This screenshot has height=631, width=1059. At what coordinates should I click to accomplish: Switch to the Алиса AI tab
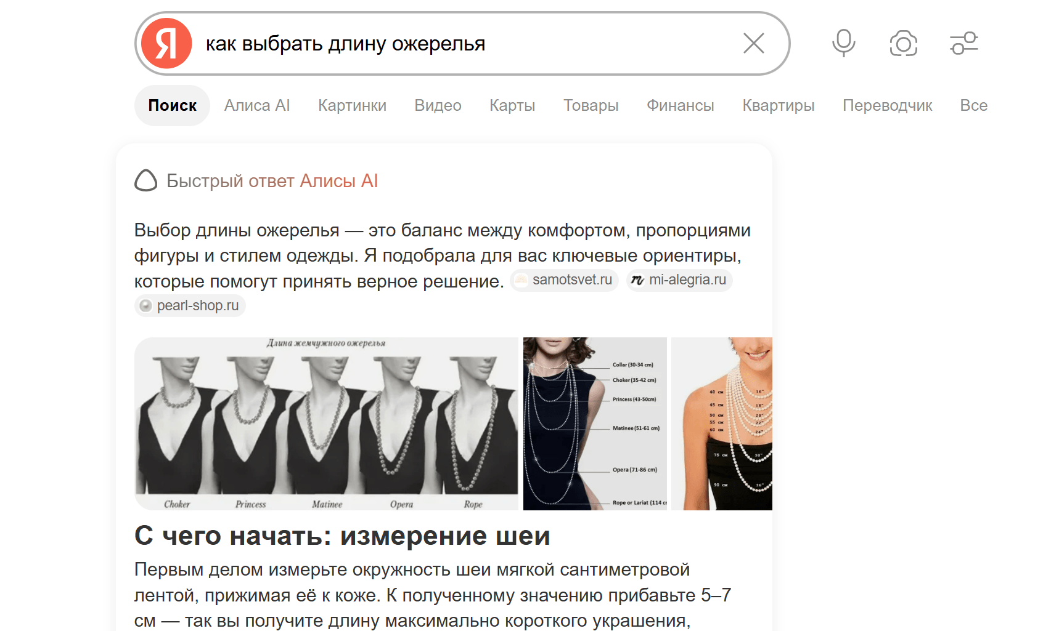[257, 105]
